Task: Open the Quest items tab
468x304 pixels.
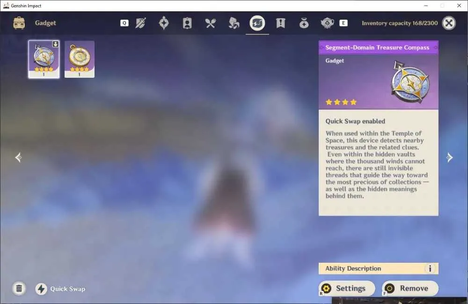Action: [x=280, y=23]
